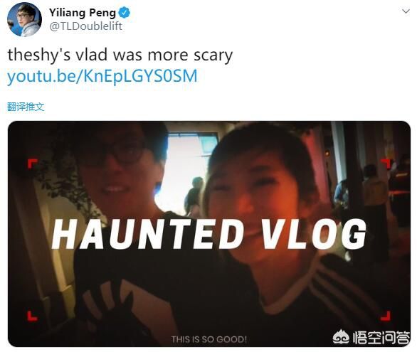
Task: Click the THIS IS SO GOOD! subtitle
Action: point(209,339)
